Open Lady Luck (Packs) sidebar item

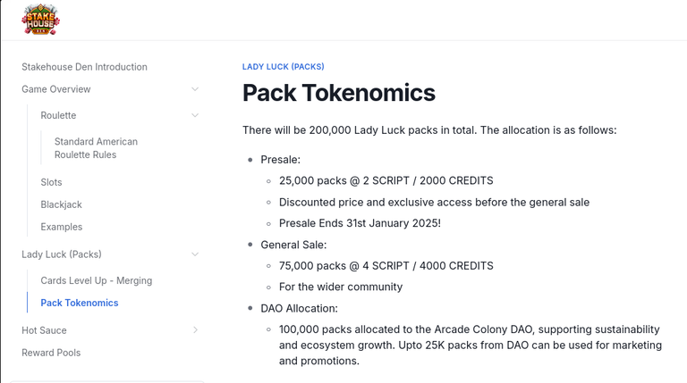[62, 254]
